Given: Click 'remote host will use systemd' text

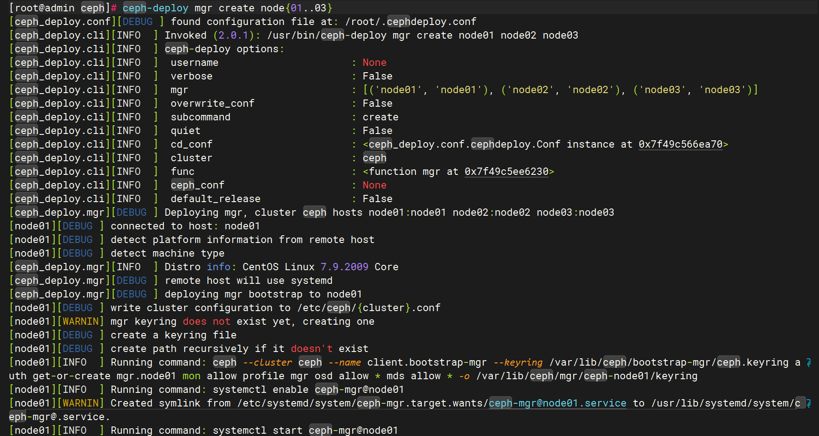Looking at the screenshot, I should (x=248, y=281).
